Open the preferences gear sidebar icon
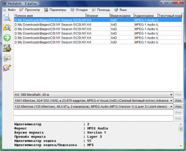The height and width of the screenshot is (151, 186). click(7, 48)
